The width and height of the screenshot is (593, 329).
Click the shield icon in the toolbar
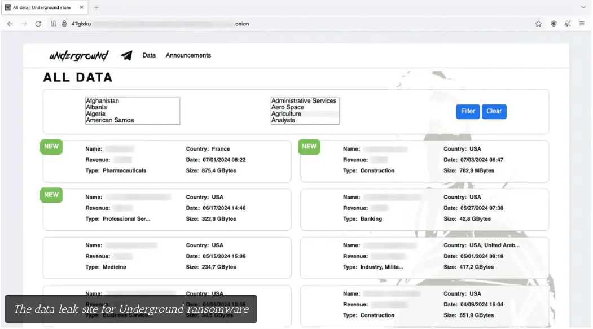click(x=554, y=24)
